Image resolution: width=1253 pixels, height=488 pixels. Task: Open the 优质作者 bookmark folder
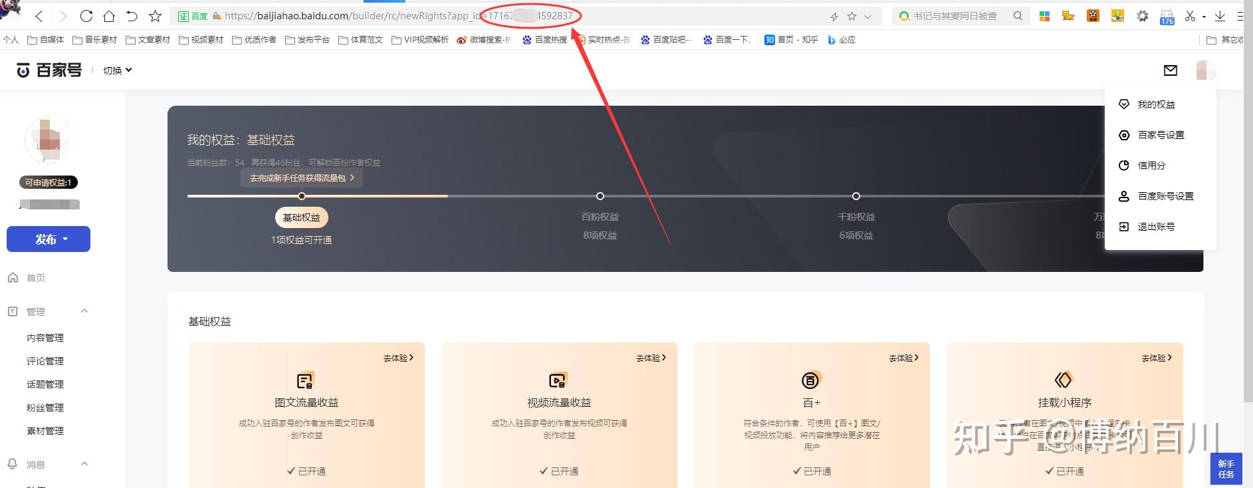[254, 40]
